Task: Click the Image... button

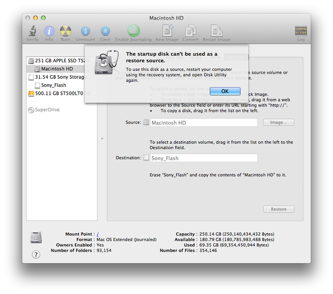Action: click(279, 123)
